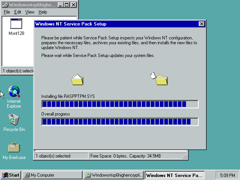This screenshot has height=180, width=240.
Task: Open the Edit menu
Action: [x=18, y=12]
